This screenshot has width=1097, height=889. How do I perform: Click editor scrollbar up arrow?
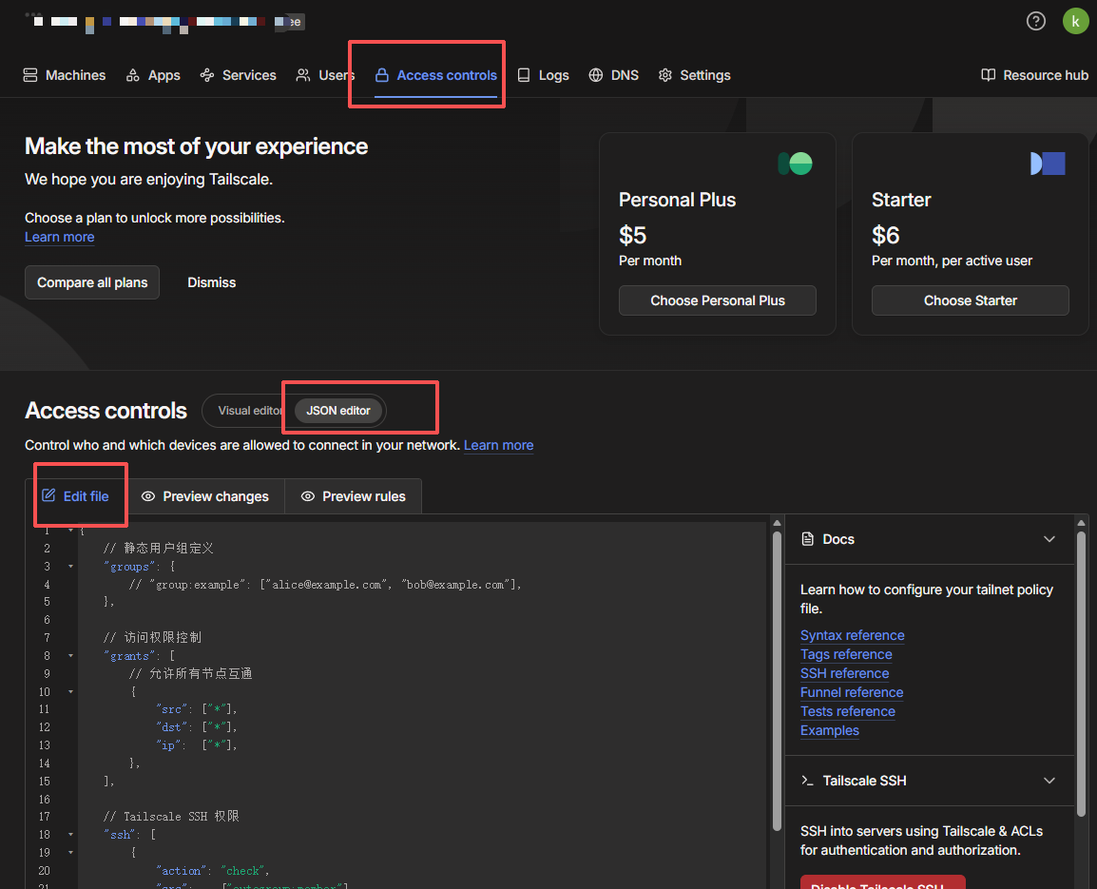coord(777,523)
